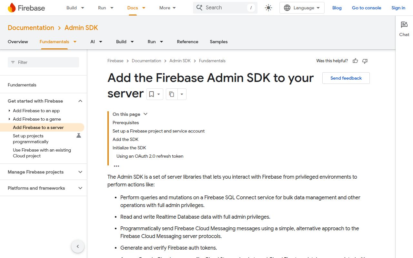Expand Add Firebase to a game tree item
The width and height of the screenshot is (413, 258).
click(x=9, y=119)
